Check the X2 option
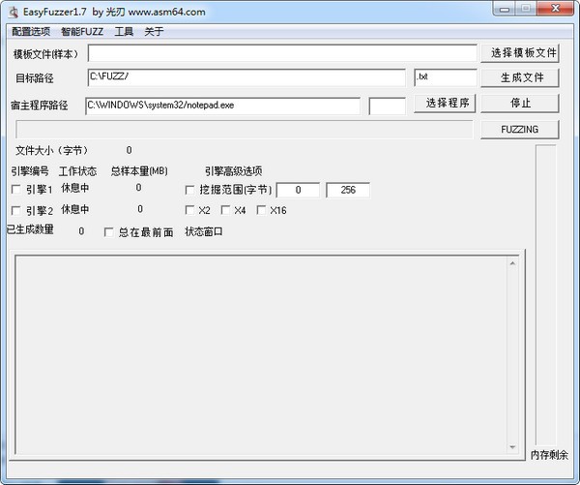 pyautogui.click(x=189, y=210)
